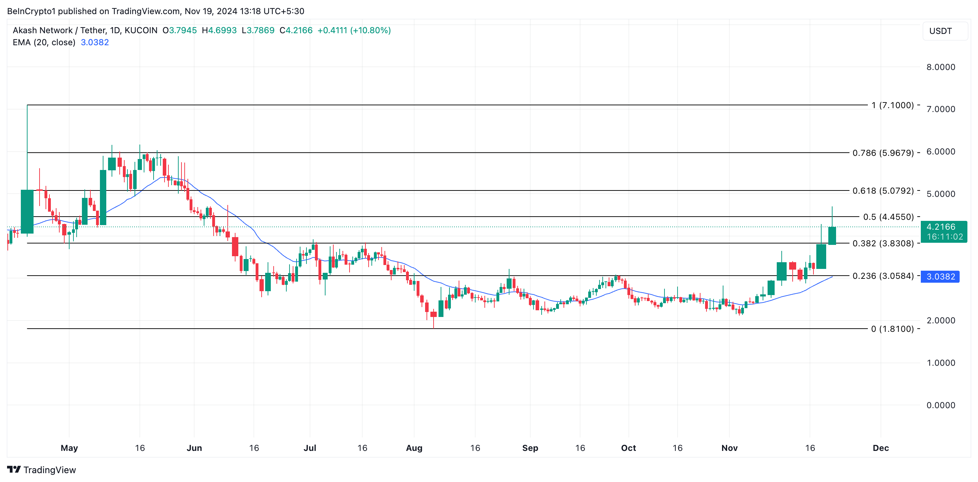Click the 0.382 (3.8308) retracement label
Viewport: 978px width, 482px height.
[883, 243]
